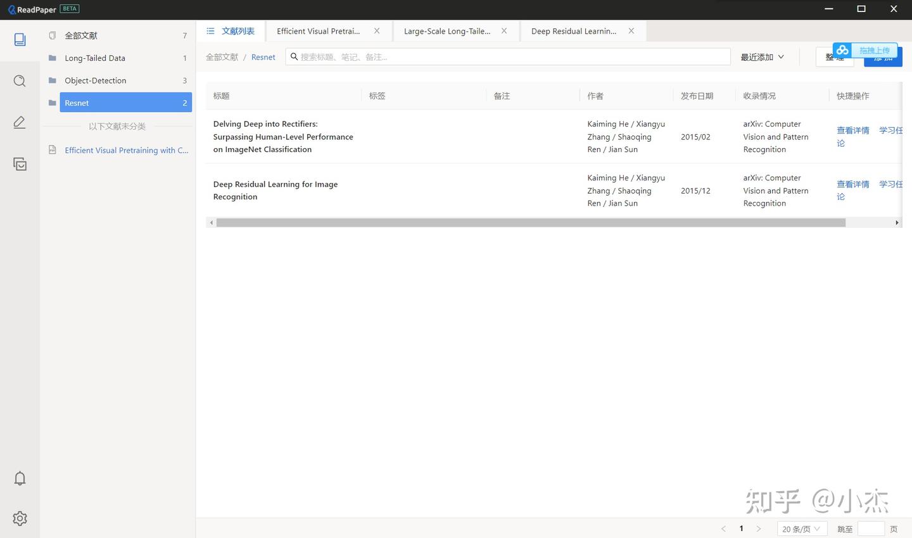Click the 2015/12 date cell

pos(695,191)
